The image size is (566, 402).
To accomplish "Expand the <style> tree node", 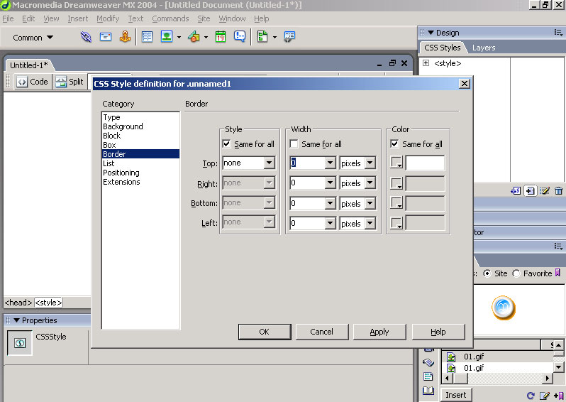I will tap(426, 63).
